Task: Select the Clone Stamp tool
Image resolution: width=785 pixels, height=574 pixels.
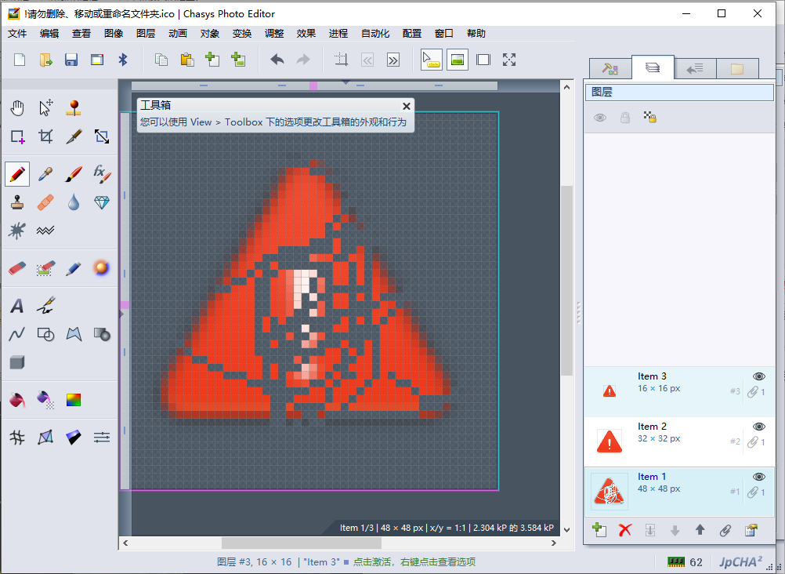Action: pyautogui.click(x=16, y=202)
